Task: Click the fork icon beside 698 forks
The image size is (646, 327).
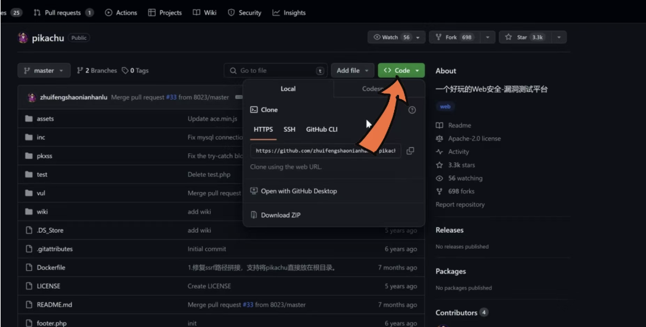Action: (x=440, y=192)
